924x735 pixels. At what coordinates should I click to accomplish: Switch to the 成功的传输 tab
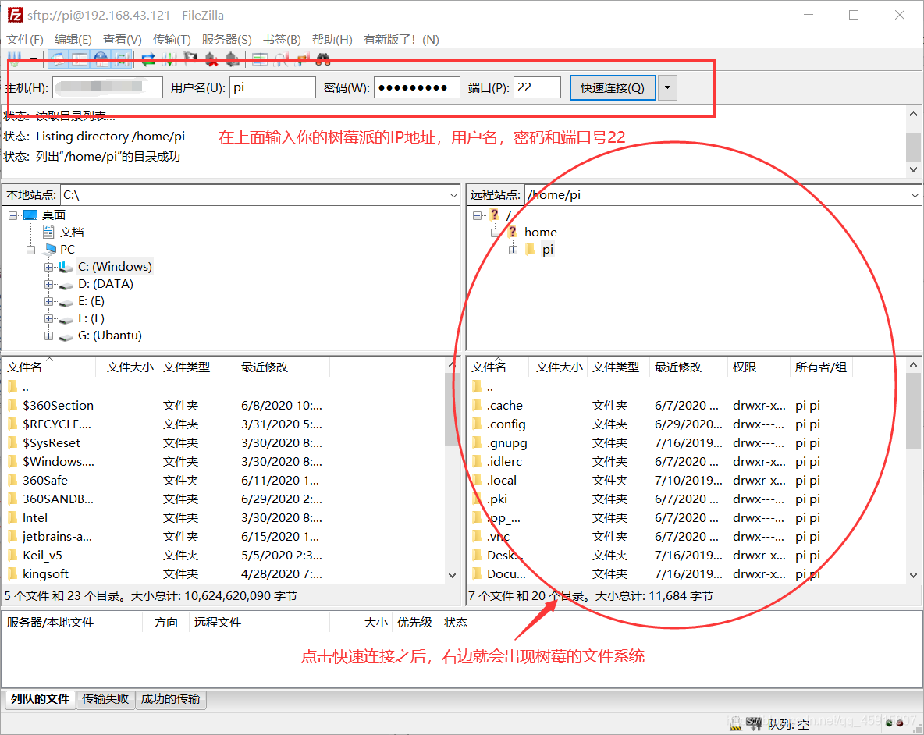coord(171,699)
